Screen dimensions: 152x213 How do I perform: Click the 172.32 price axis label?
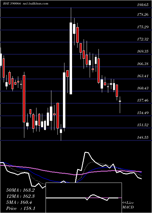click(143, 39)
